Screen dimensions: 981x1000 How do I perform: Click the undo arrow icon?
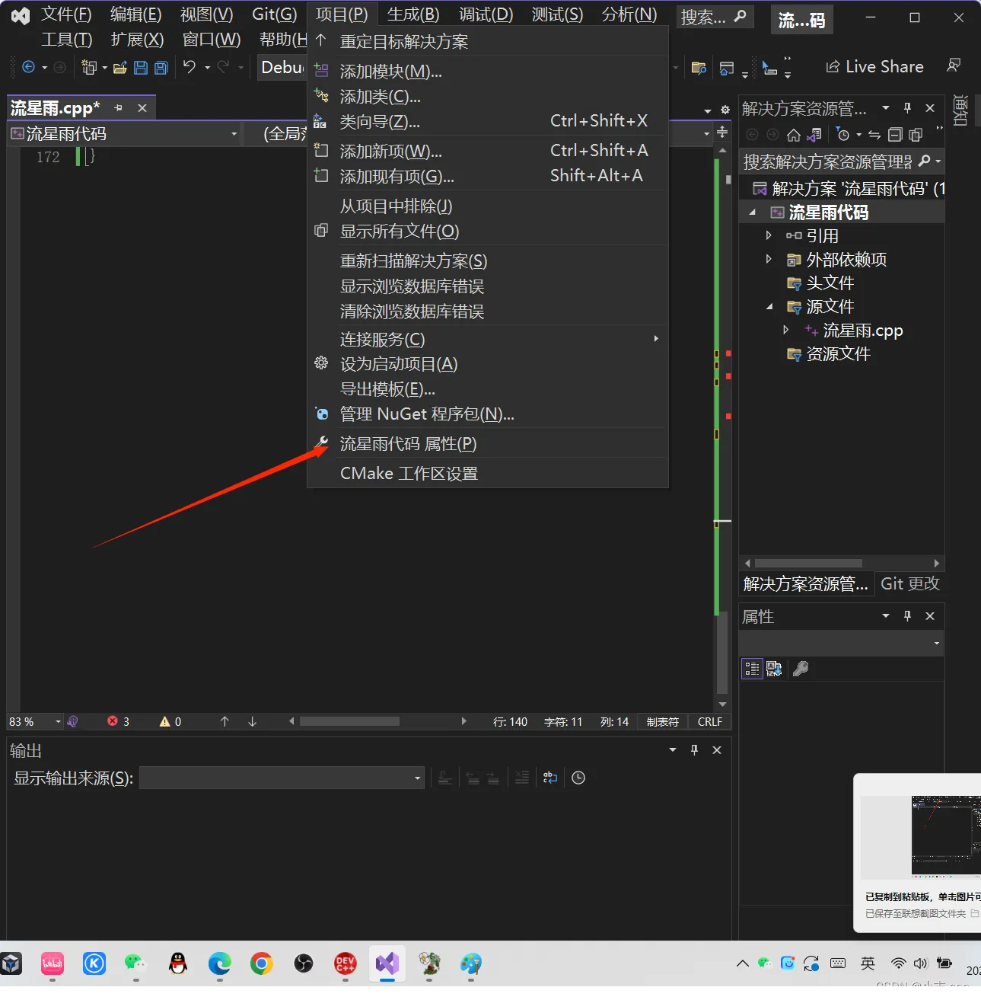click(x=190, y=67)
